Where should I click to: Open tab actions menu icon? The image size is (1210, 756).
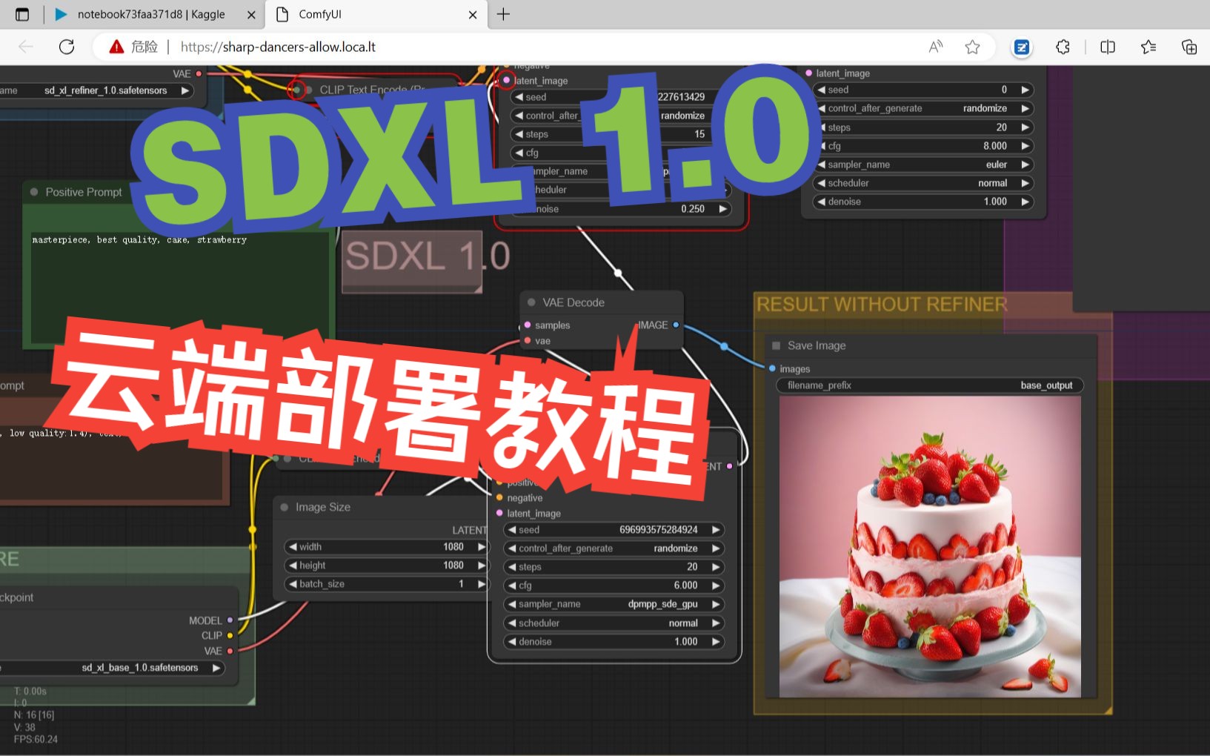pyautogui.click(x=22, y=14)
